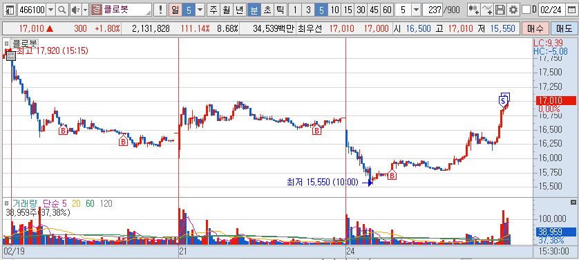Viewport: 579px width, 260px height.
Task: Select the 60 minute interval
Action: coord(387,10)
